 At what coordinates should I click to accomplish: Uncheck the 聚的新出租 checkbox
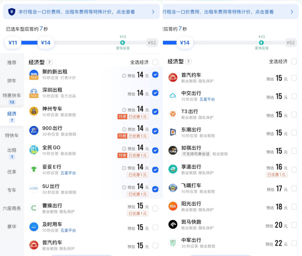[155, 75]
